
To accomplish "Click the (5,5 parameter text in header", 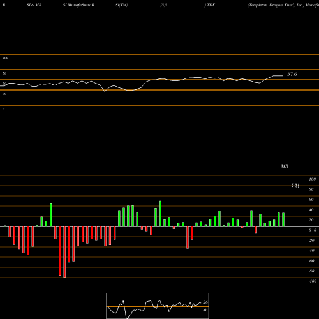I will [164, 5].
